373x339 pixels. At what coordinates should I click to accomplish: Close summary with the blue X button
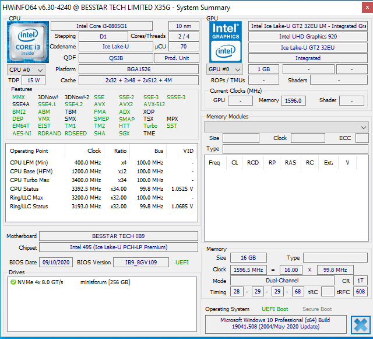361,325
